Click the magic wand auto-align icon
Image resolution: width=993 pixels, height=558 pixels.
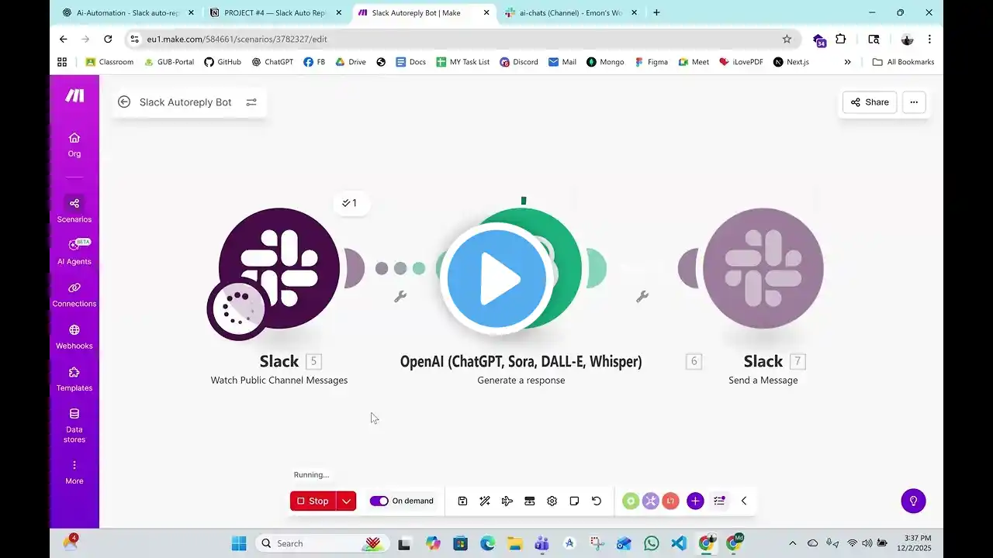click(485, 501)
